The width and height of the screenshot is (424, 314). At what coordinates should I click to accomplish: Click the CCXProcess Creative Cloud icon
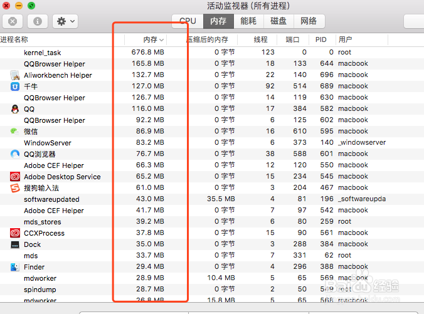click(x=15, y=233)
